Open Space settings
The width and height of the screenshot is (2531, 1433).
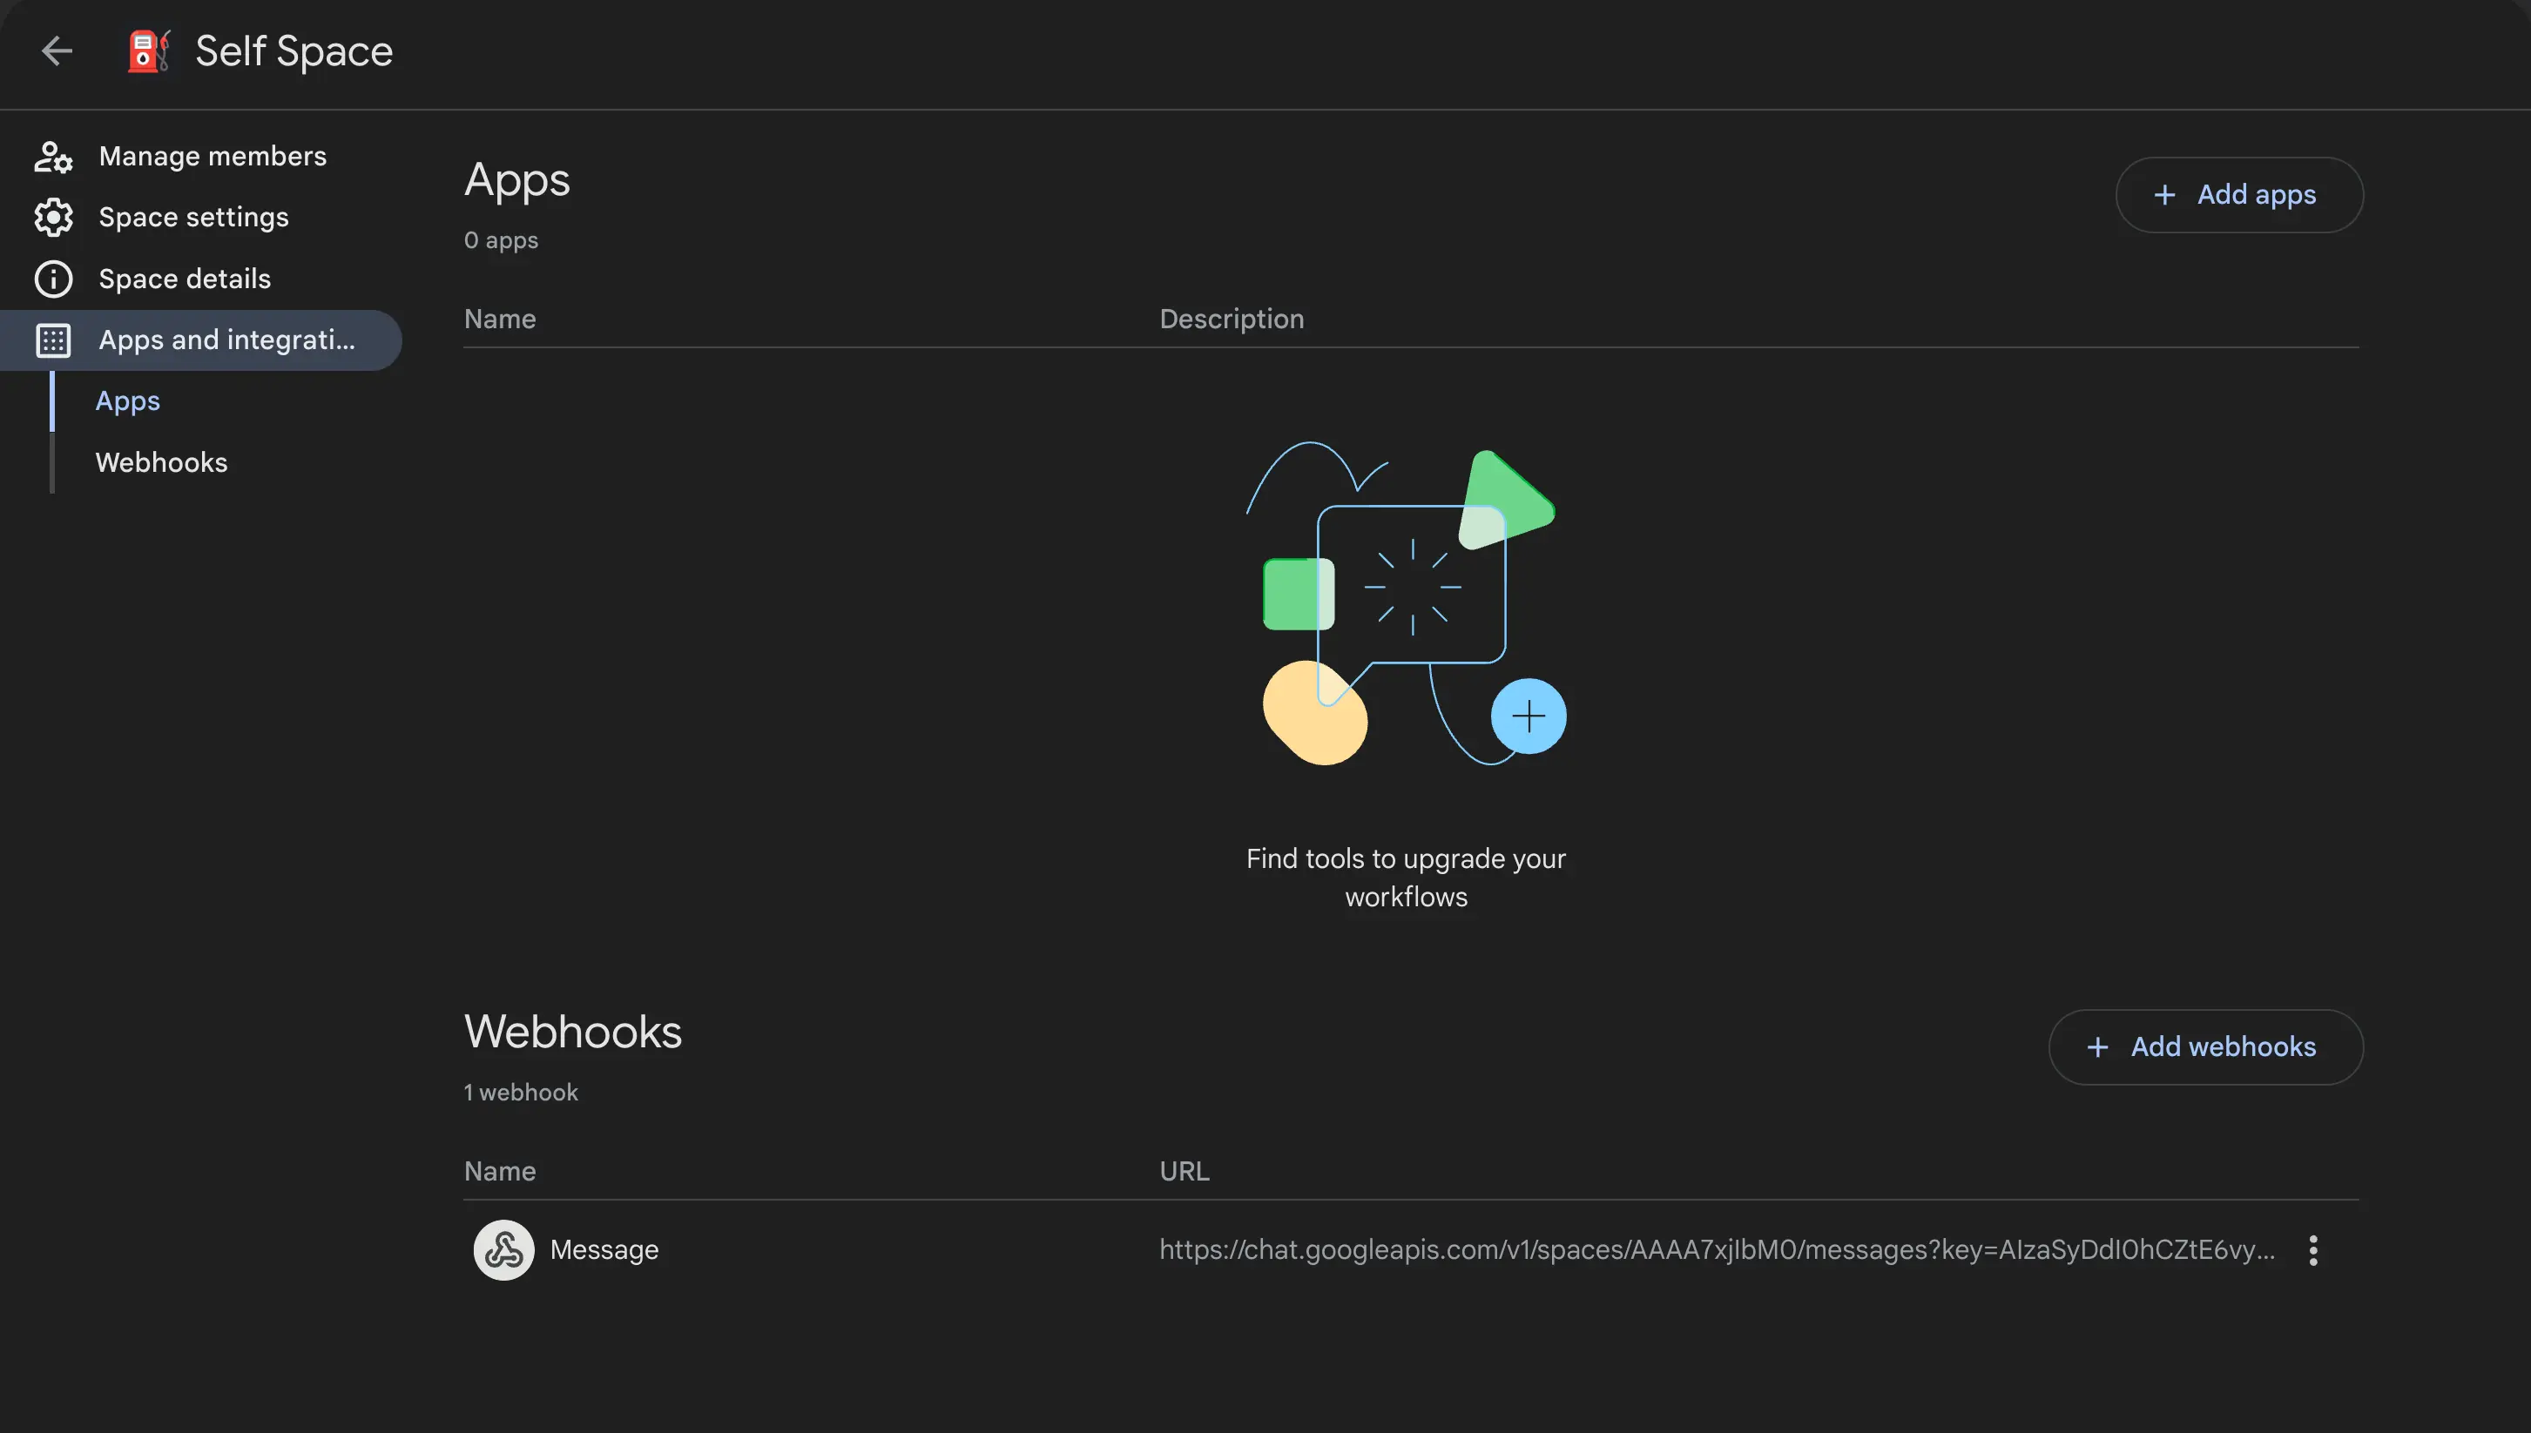pos(201,218)
